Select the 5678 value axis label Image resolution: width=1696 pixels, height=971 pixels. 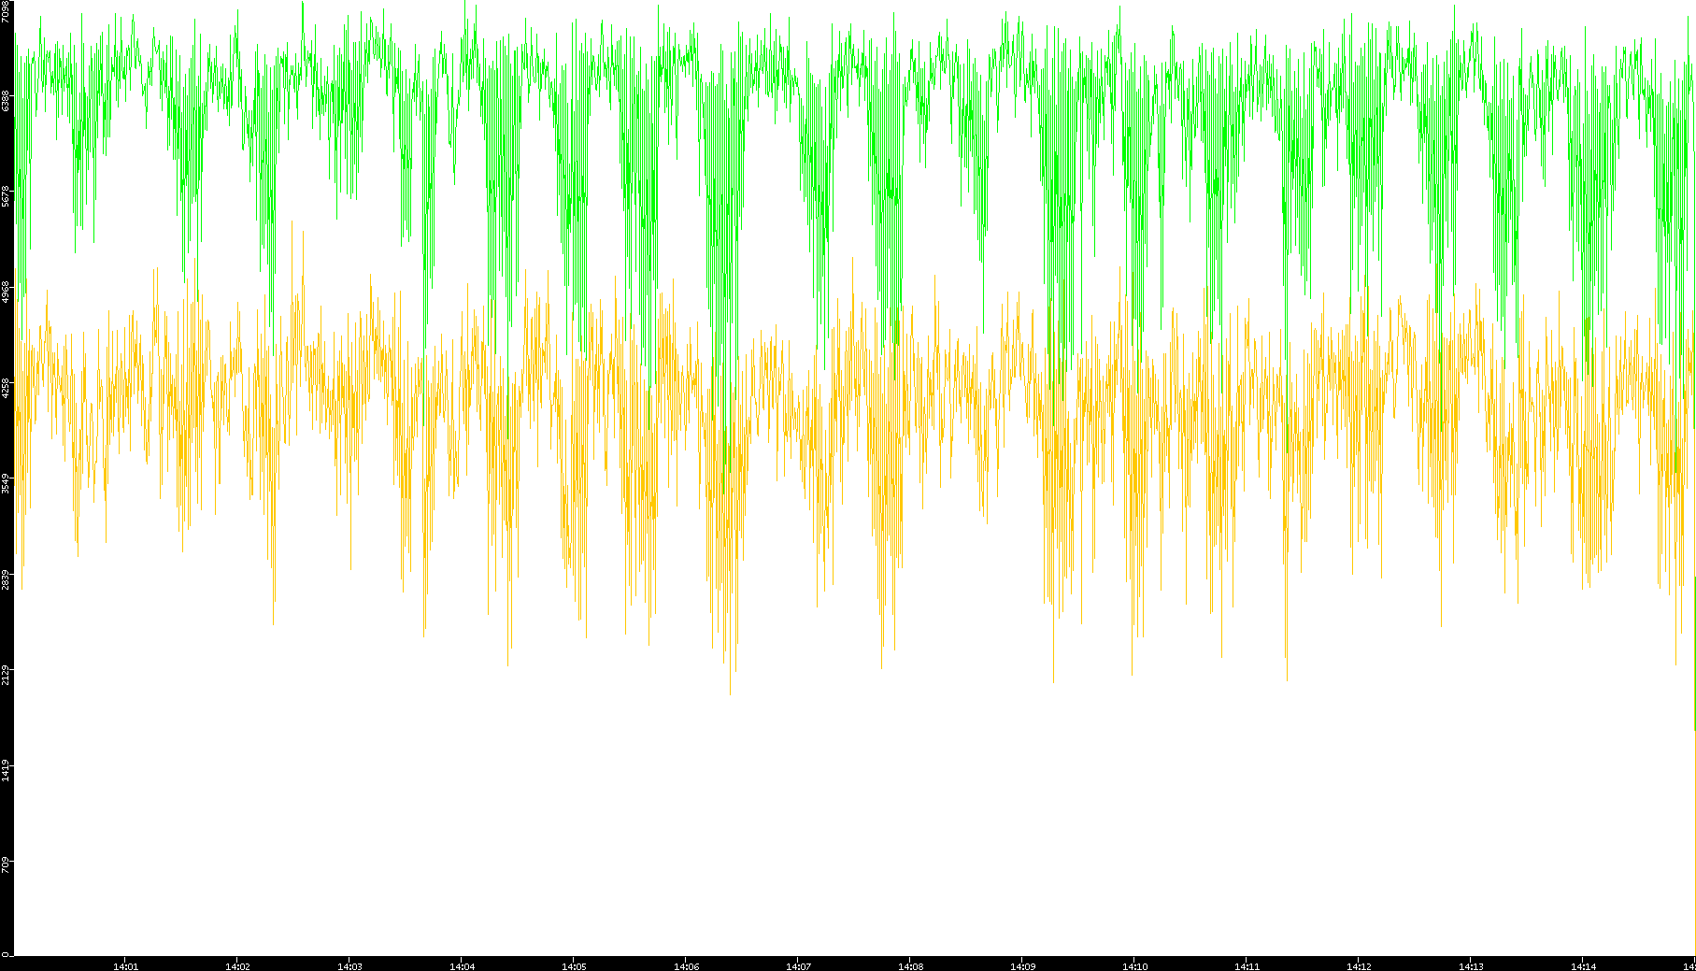click(7, 196)
